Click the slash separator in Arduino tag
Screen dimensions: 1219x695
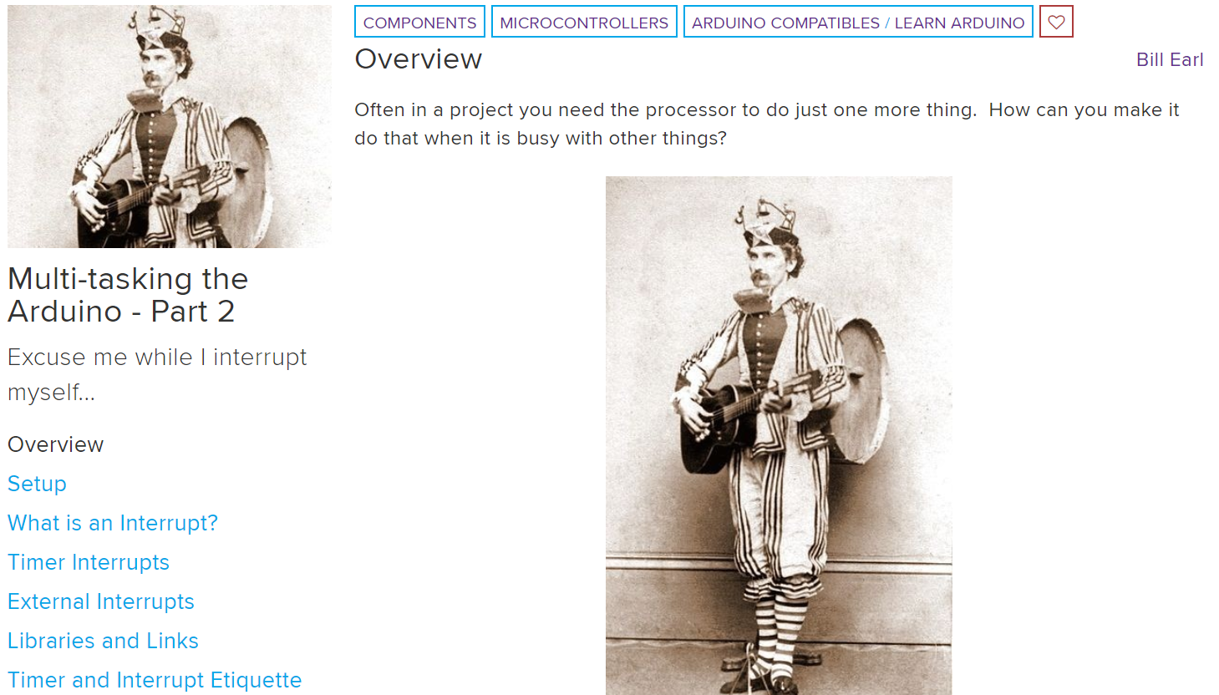pyautogui.click(x=887, y=23)
